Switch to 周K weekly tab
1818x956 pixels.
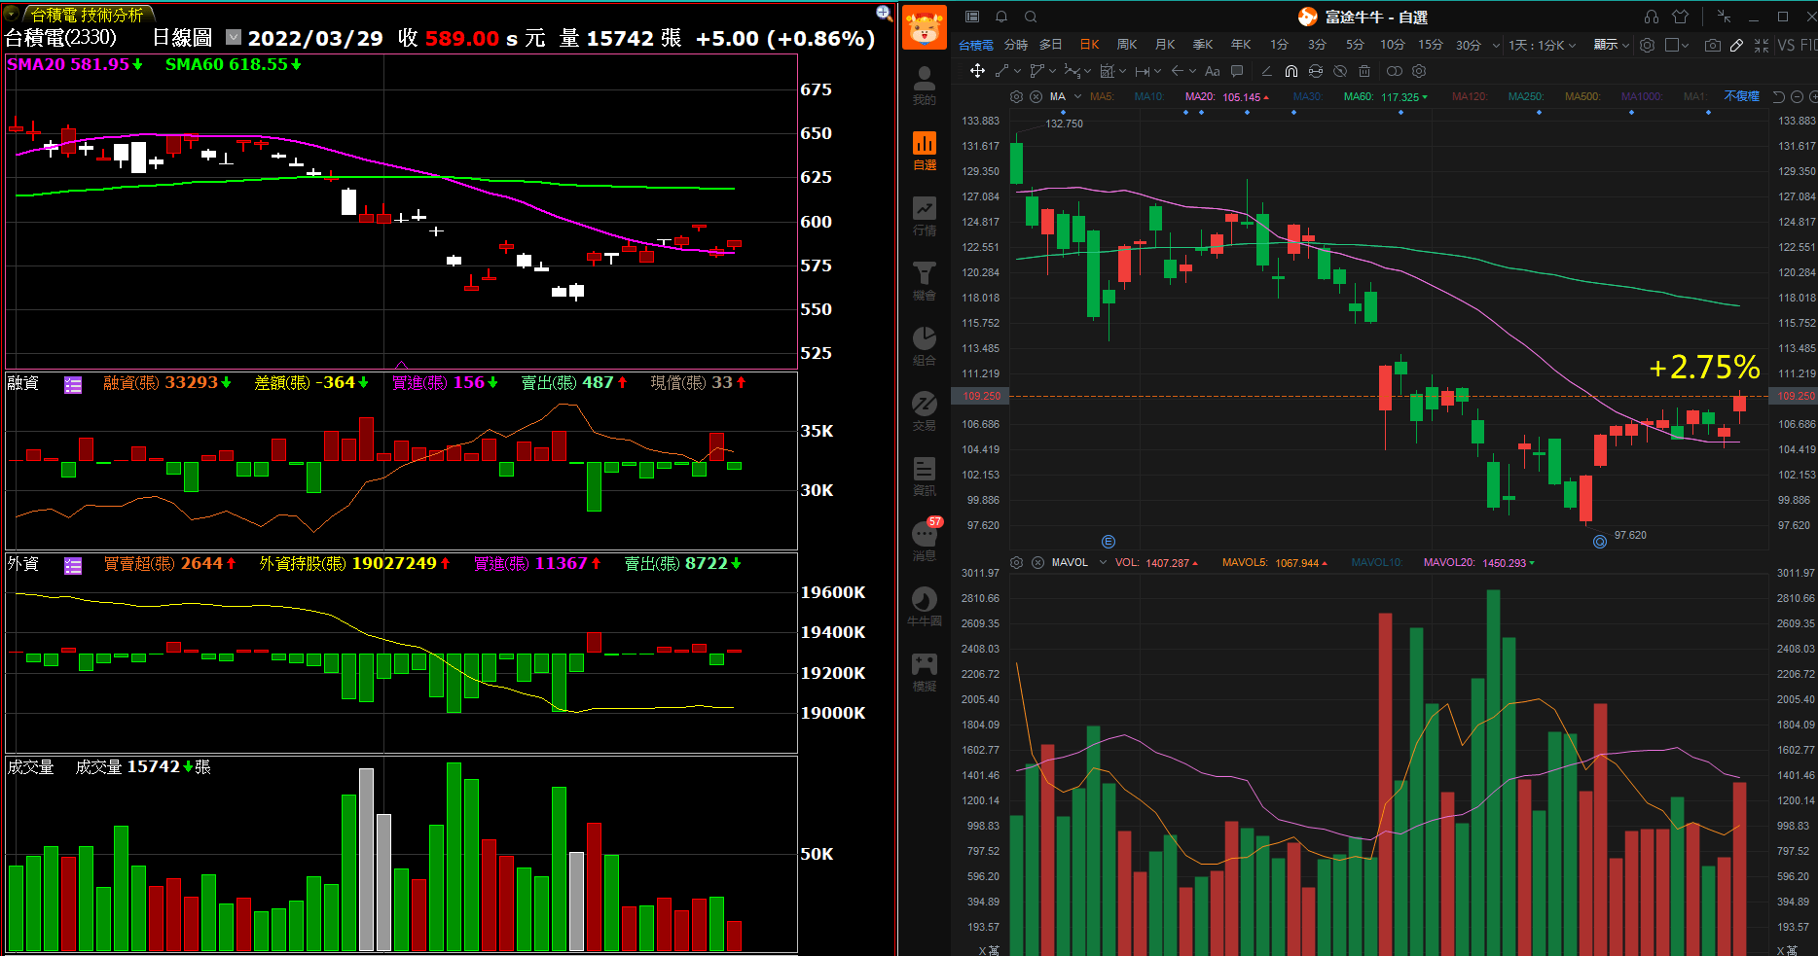tap(1127, 45)
